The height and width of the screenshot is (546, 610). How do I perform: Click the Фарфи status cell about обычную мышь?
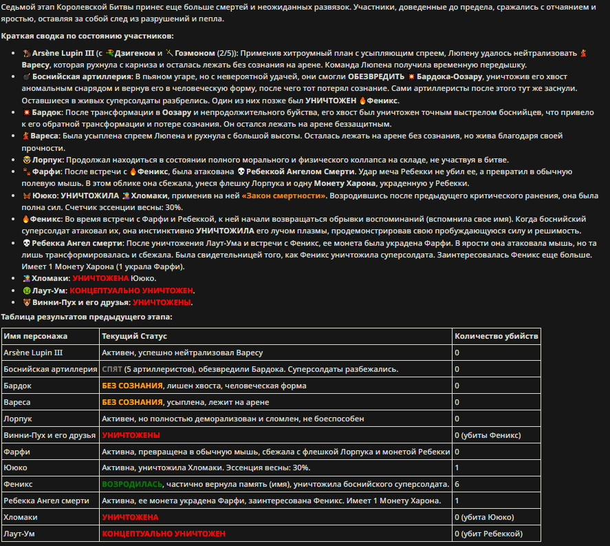276,452
